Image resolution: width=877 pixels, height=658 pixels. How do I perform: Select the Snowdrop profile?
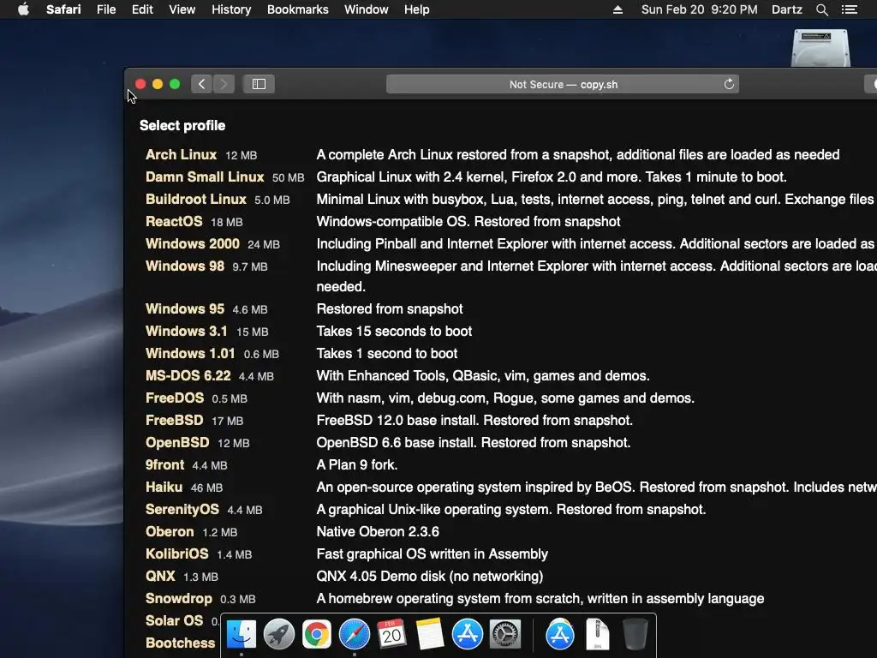pyautogui.click(x=179, y=599)
